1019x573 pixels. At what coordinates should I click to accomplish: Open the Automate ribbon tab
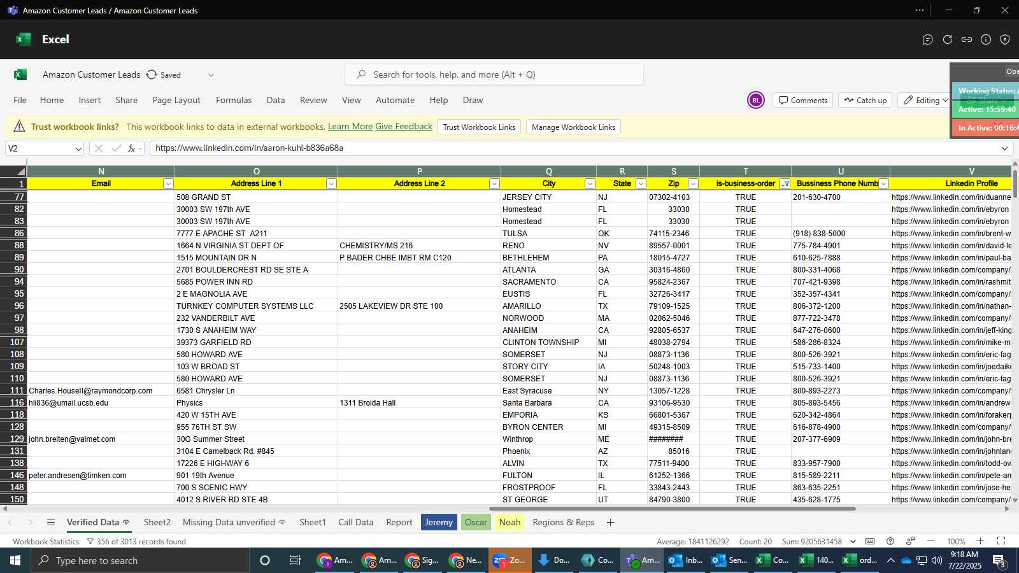click(395, 100)
